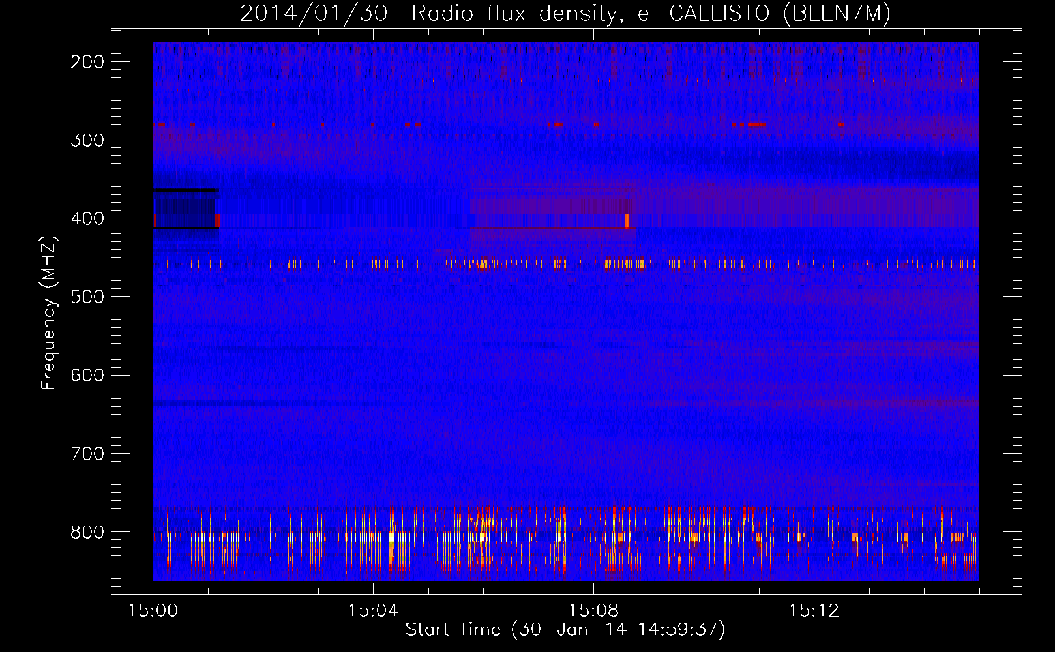
Task: Click the 300 frequency tick label
Action: coord(87,140)
